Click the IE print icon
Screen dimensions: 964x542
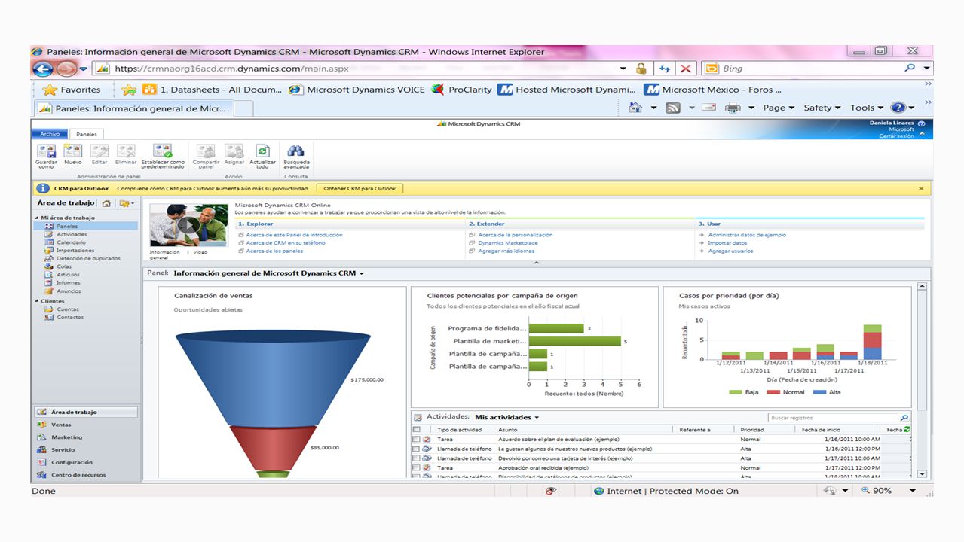732,108
